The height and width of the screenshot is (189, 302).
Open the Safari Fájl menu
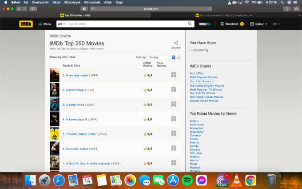point(26,2)
